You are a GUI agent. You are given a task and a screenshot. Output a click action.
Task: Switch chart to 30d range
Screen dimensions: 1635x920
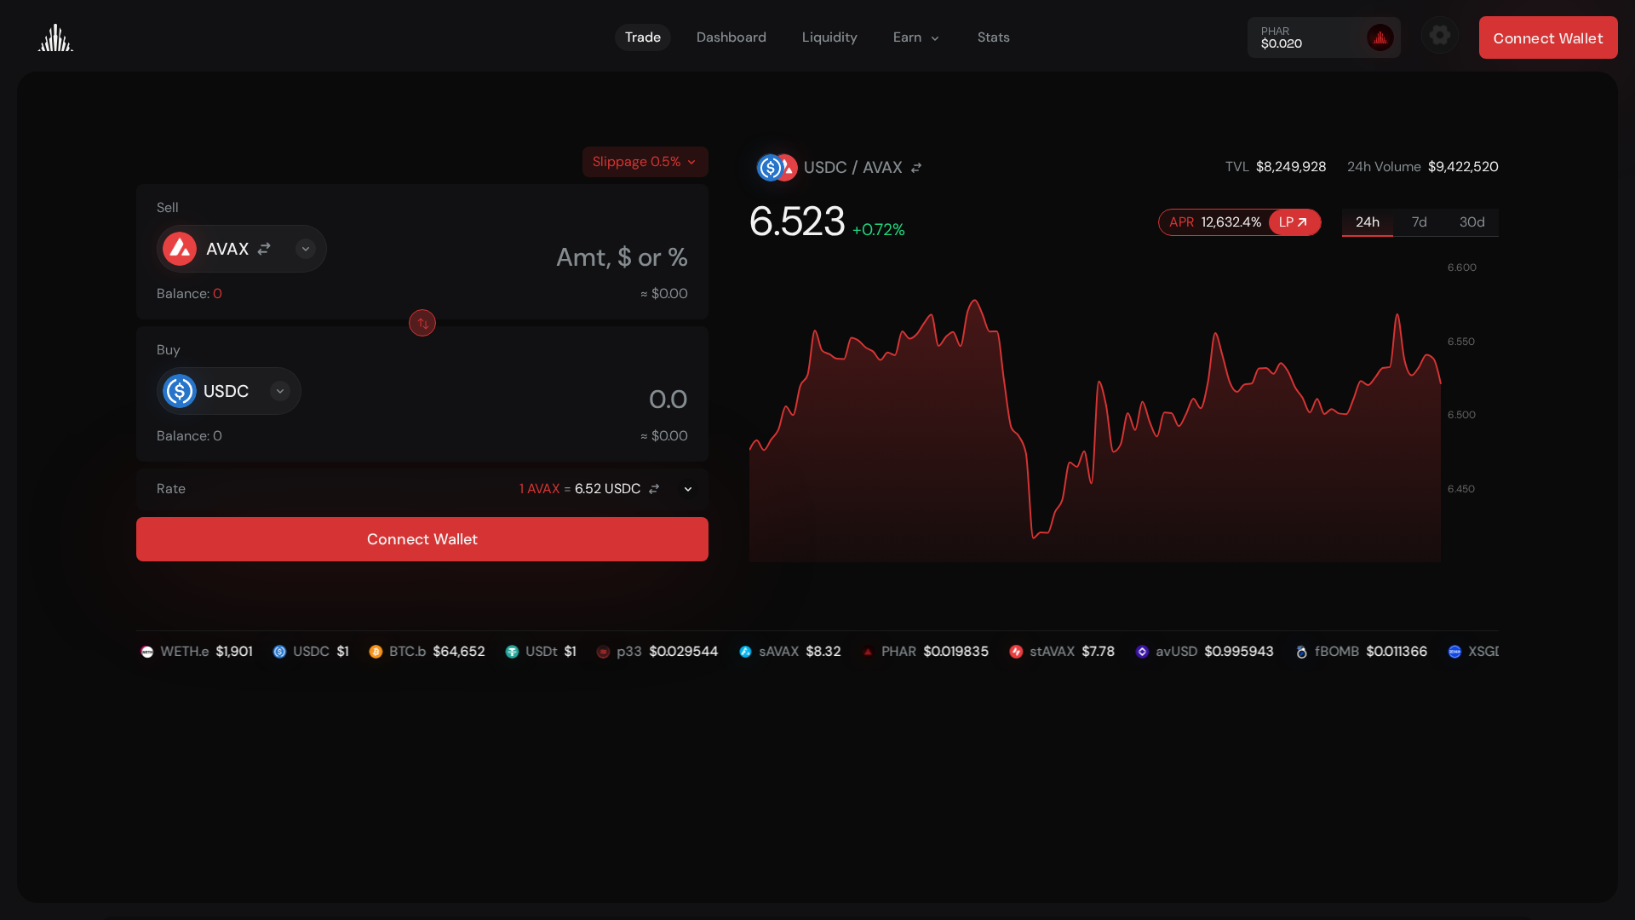coord(1472,222)
